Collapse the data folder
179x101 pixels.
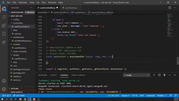click(22, 30)
